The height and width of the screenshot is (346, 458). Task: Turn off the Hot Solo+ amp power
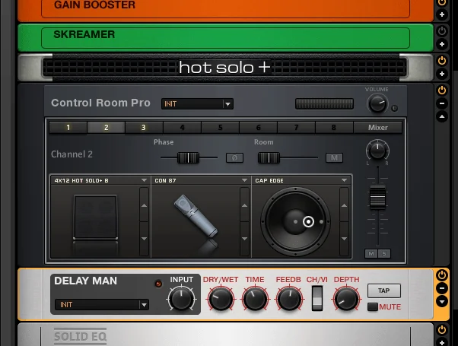point(442,60)
